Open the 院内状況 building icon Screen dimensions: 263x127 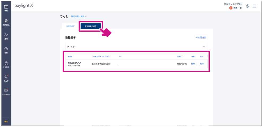coord(6,21)
